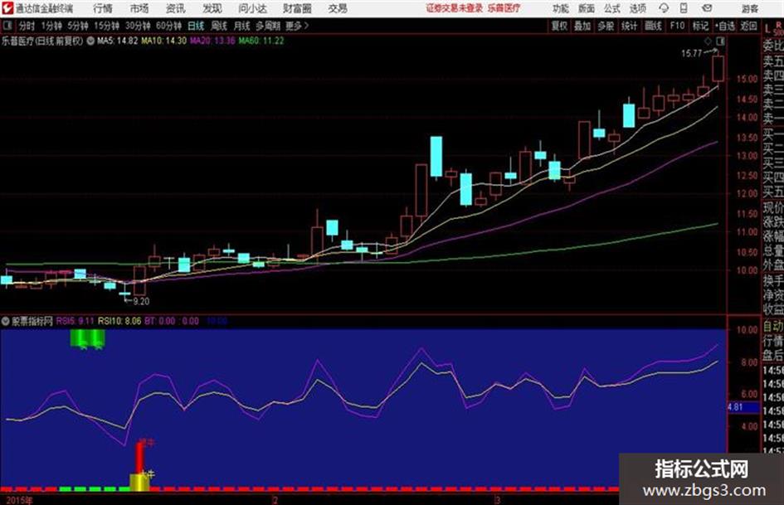The width and height of the screenshot is (784, 505).
Task: Open the sub-chart indicator dropdown arrow
Action: tap(6, 321)
